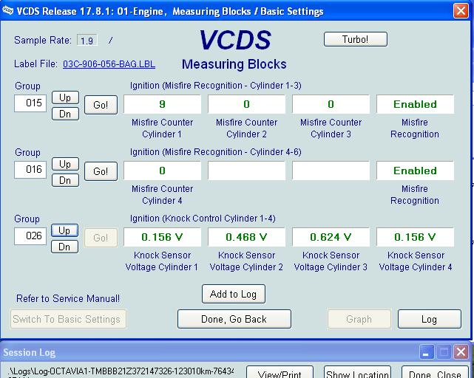Click the Add to Log button

[234, 294]
